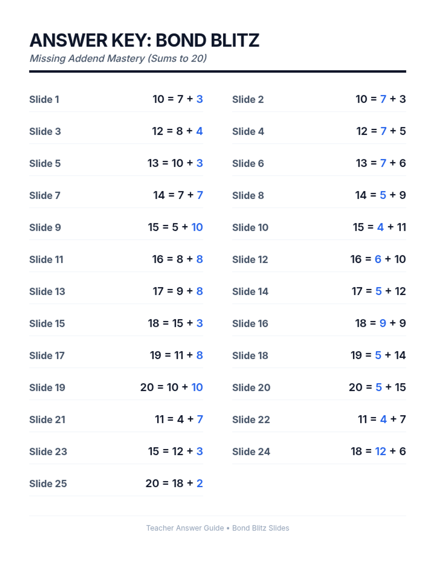This screenshot has height=580, width=435.
Task: Select the Slide 9 label
Action: pos(45,228)
